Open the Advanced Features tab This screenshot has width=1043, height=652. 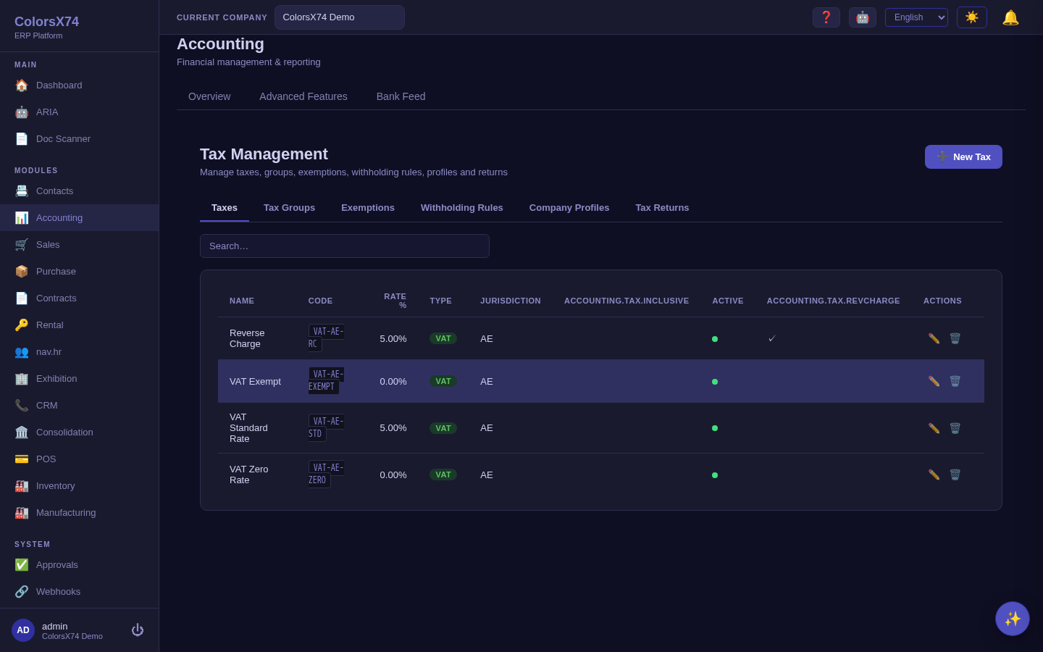[x=303, y=96]
